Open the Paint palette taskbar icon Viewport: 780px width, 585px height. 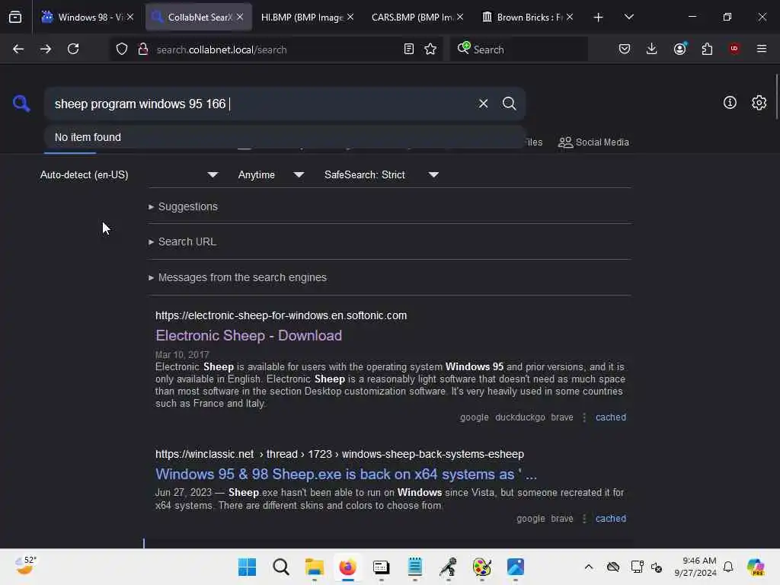[482, 567]
